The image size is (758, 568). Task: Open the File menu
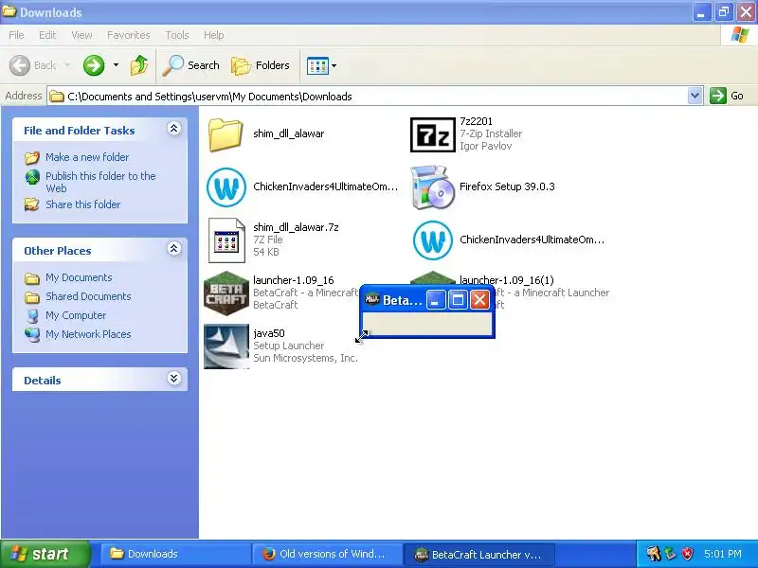coord(16,35)
